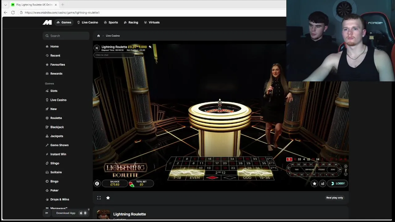
Task: Close the Download App banner
Action: [89, 210]
